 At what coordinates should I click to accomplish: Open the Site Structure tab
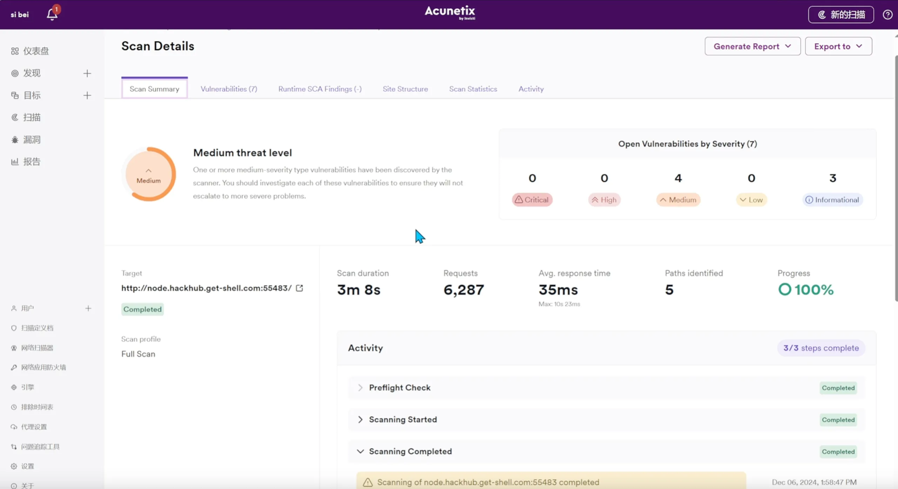tap(405, 89)
